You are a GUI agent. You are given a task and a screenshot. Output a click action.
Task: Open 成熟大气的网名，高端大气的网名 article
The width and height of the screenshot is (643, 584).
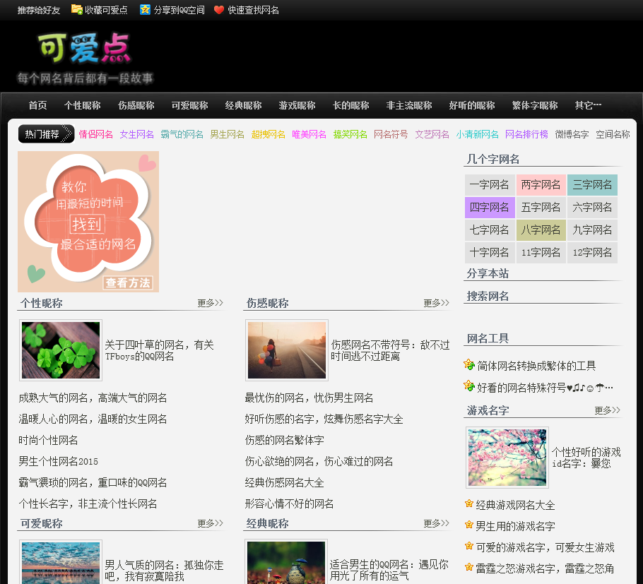tap(93, 398)
